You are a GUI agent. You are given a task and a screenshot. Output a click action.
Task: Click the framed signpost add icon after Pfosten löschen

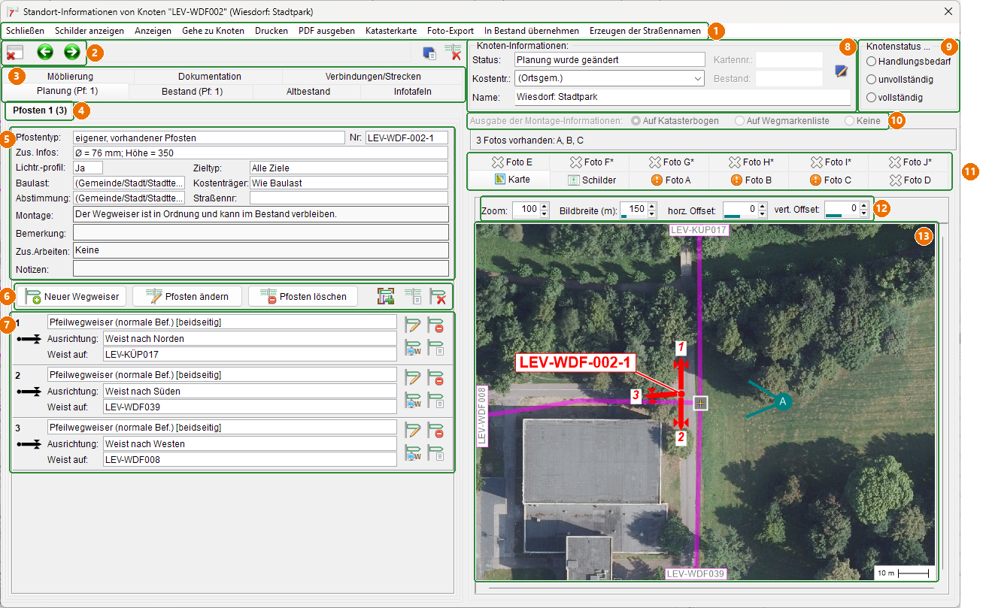387,296
